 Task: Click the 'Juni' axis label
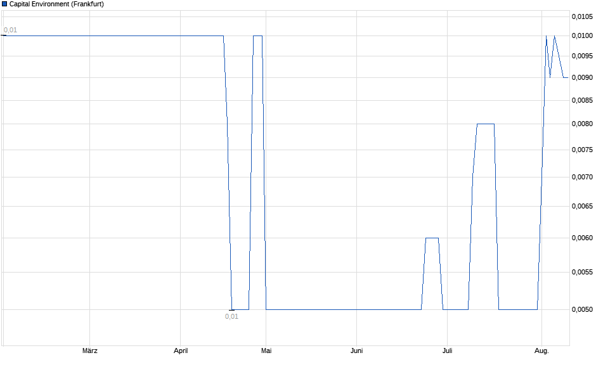coord(356,351)
